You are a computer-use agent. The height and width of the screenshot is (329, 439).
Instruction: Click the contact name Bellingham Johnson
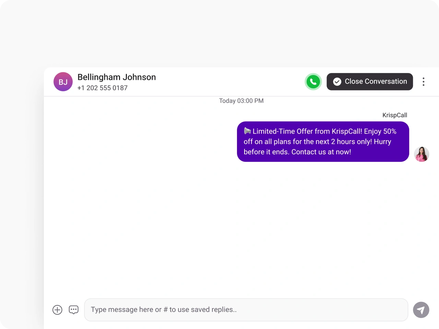117,77
